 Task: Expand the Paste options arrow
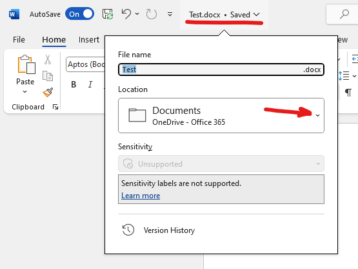(x=25, y=91)
